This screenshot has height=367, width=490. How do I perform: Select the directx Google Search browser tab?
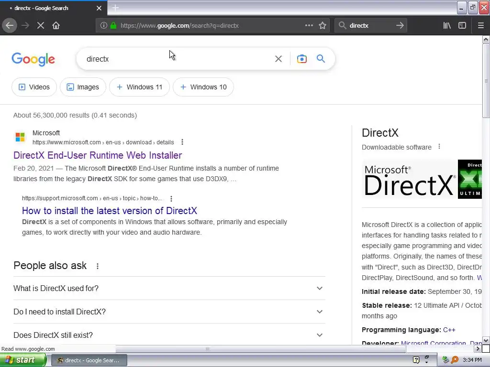point(54,8)
